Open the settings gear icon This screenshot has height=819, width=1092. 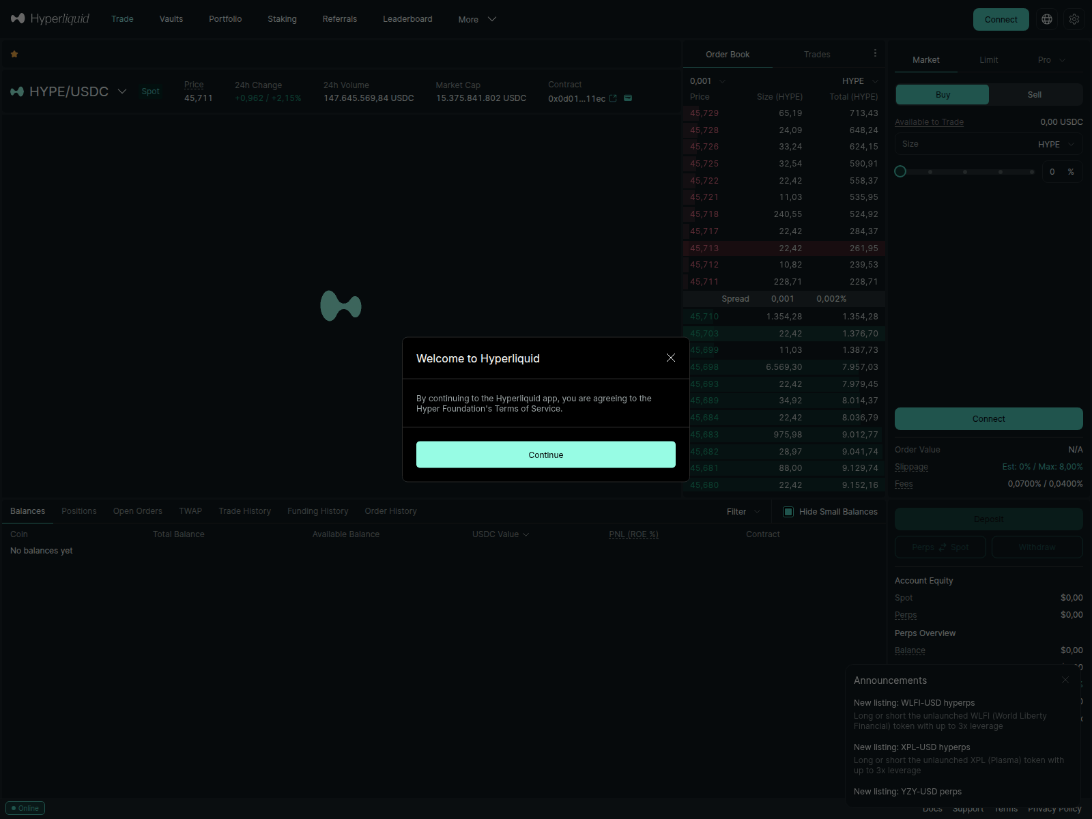point(1074,19)
